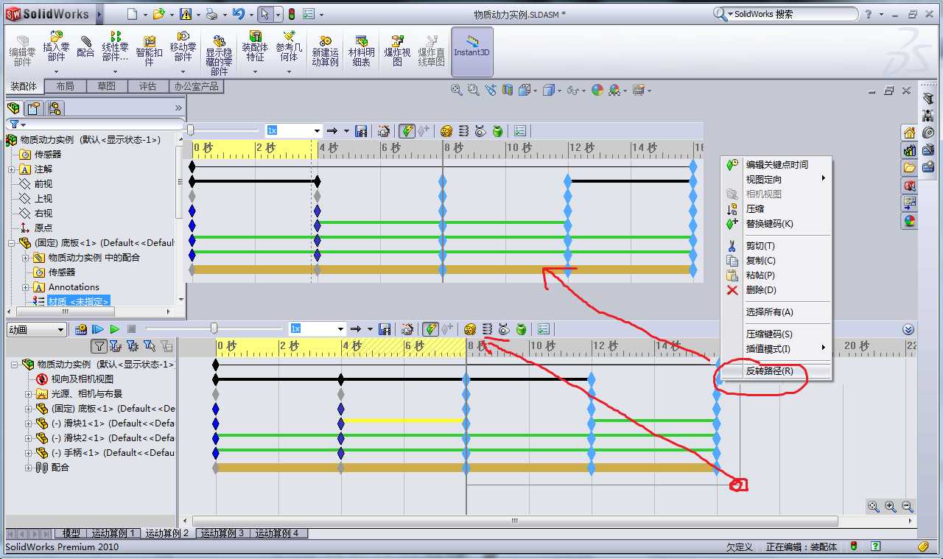Select the 配合 paperclip tool
This screenshot has width=943, height=559.
click(85, 46)
